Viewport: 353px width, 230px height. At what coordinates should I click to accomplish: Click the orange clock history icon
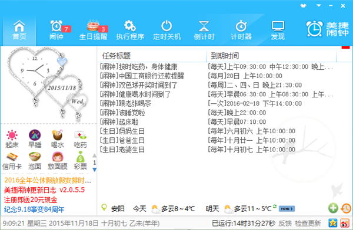click(346, 208)
